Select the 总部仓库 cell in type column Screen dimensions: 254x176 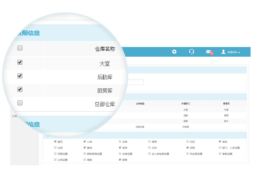click(140, 127)
